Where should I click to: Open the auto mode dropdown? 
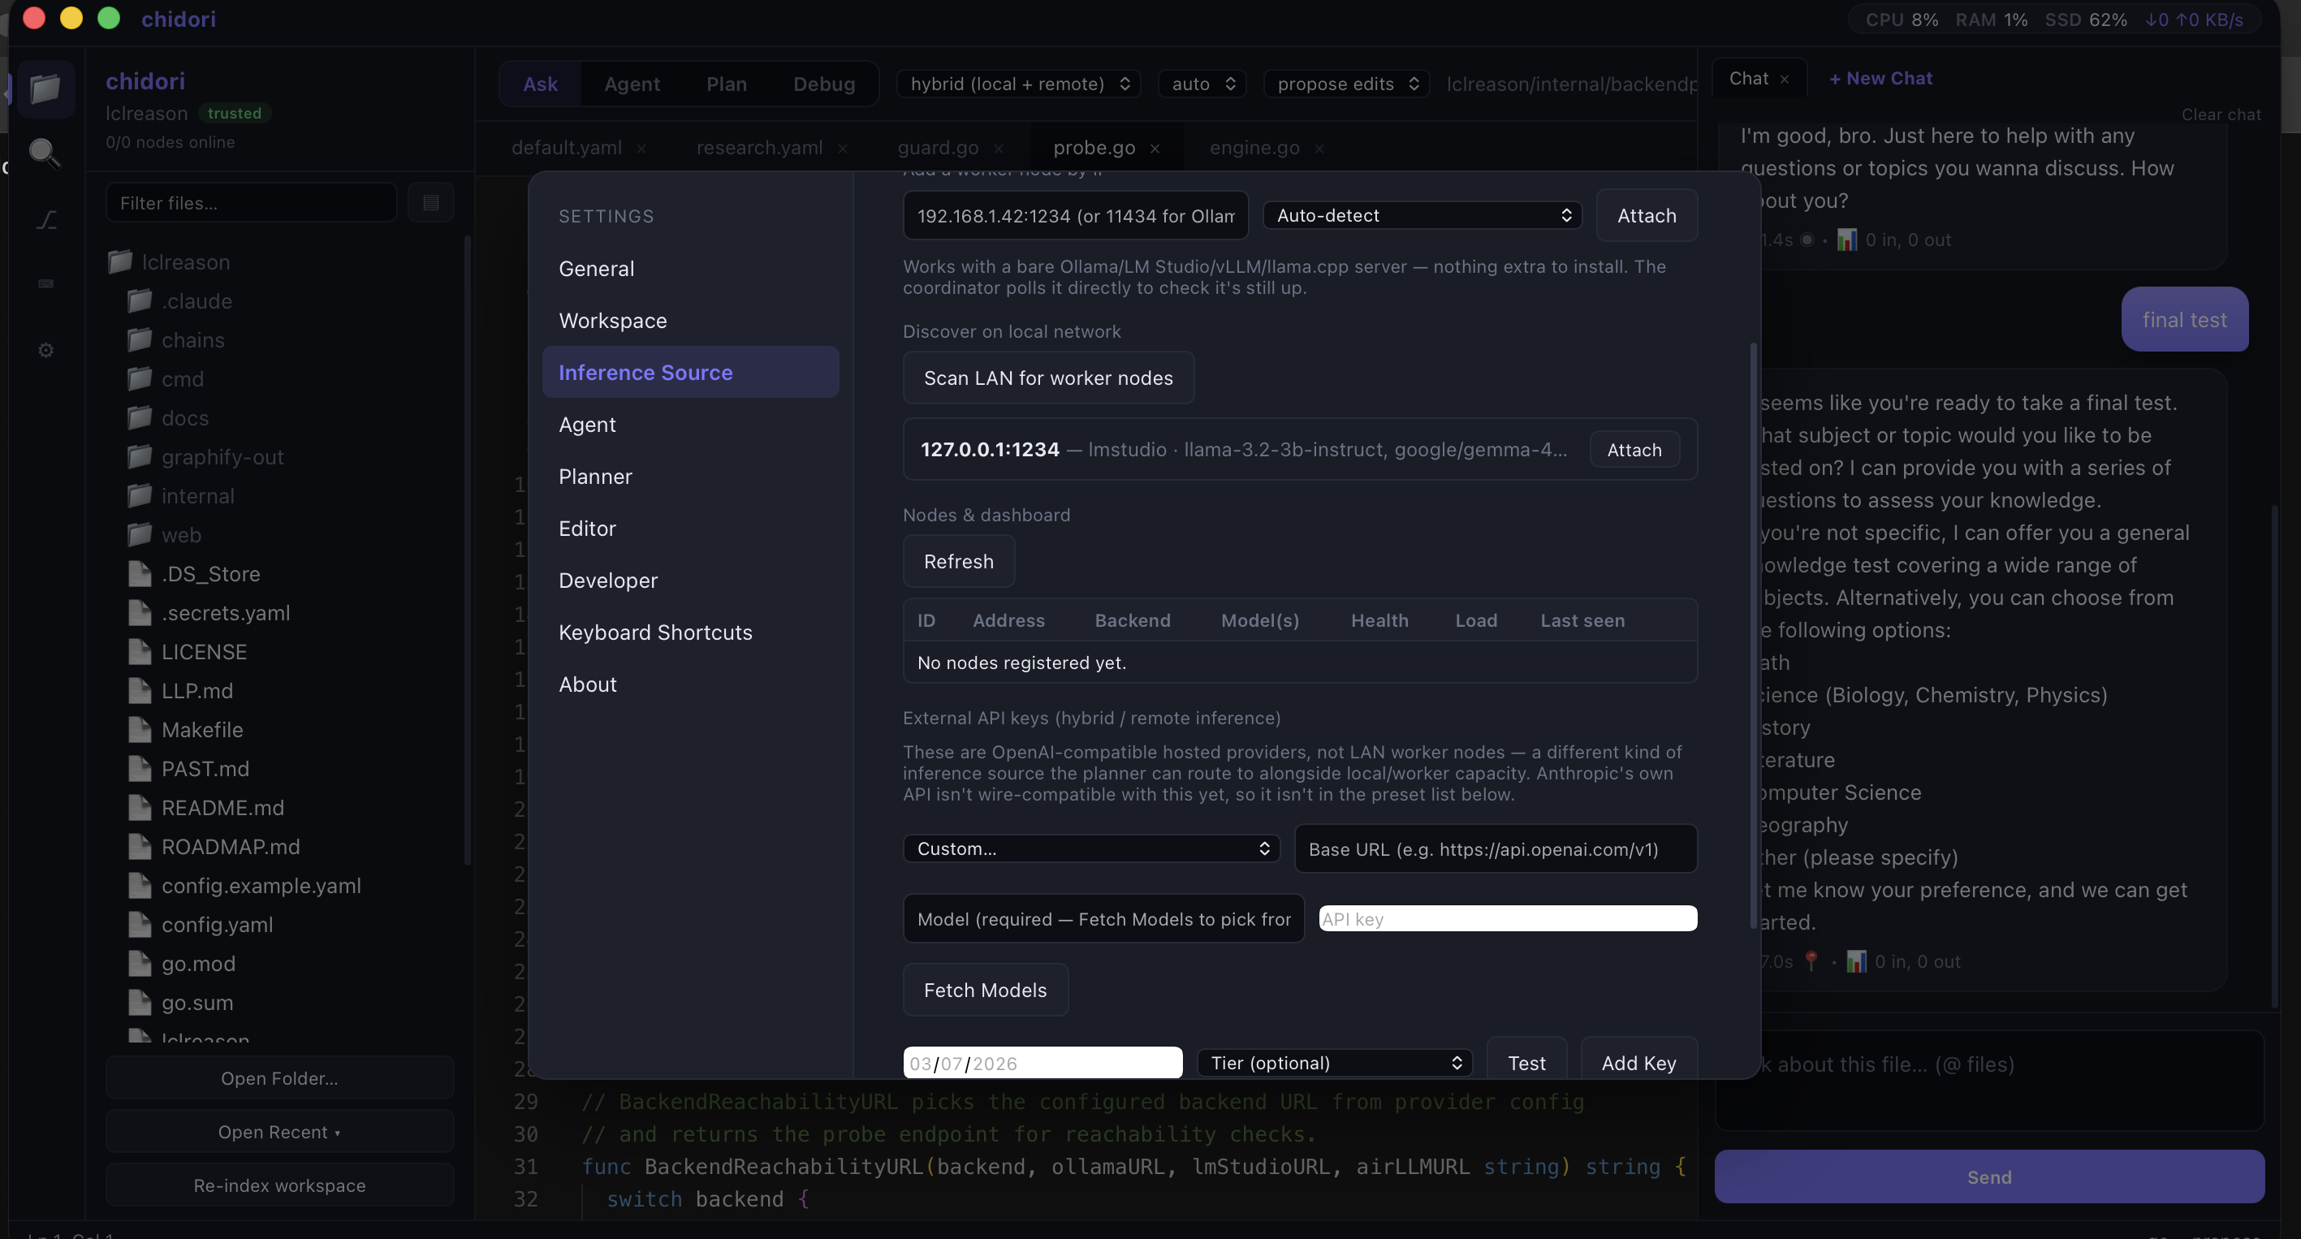[1202, 83]
